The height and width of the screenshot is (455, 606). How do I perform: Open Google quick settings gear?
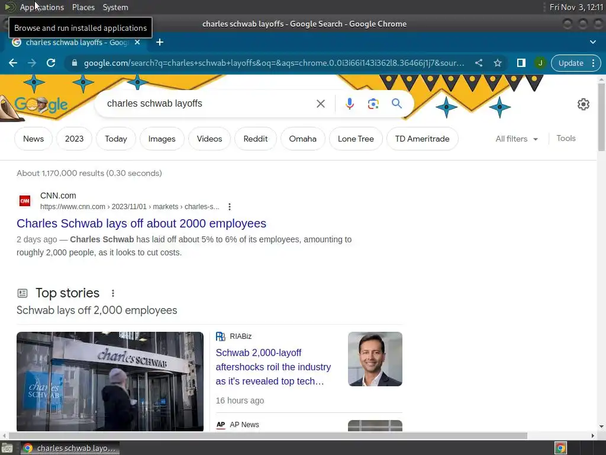583,104
